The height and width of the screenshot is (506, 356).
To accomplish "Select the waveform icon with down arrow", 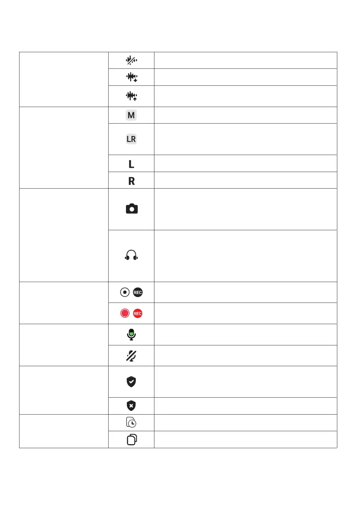I will click(x=131, y=78).
